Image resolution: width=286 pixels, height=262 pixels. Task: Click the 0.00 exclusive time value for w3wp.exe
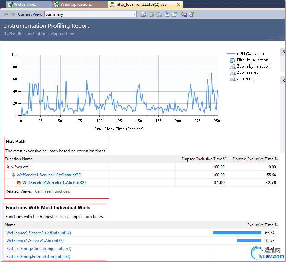272,167
